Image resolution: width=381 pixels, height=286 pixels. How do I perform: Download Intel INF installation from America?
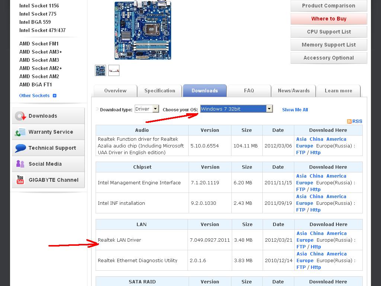pyautogui.click(x=336, y=197)
